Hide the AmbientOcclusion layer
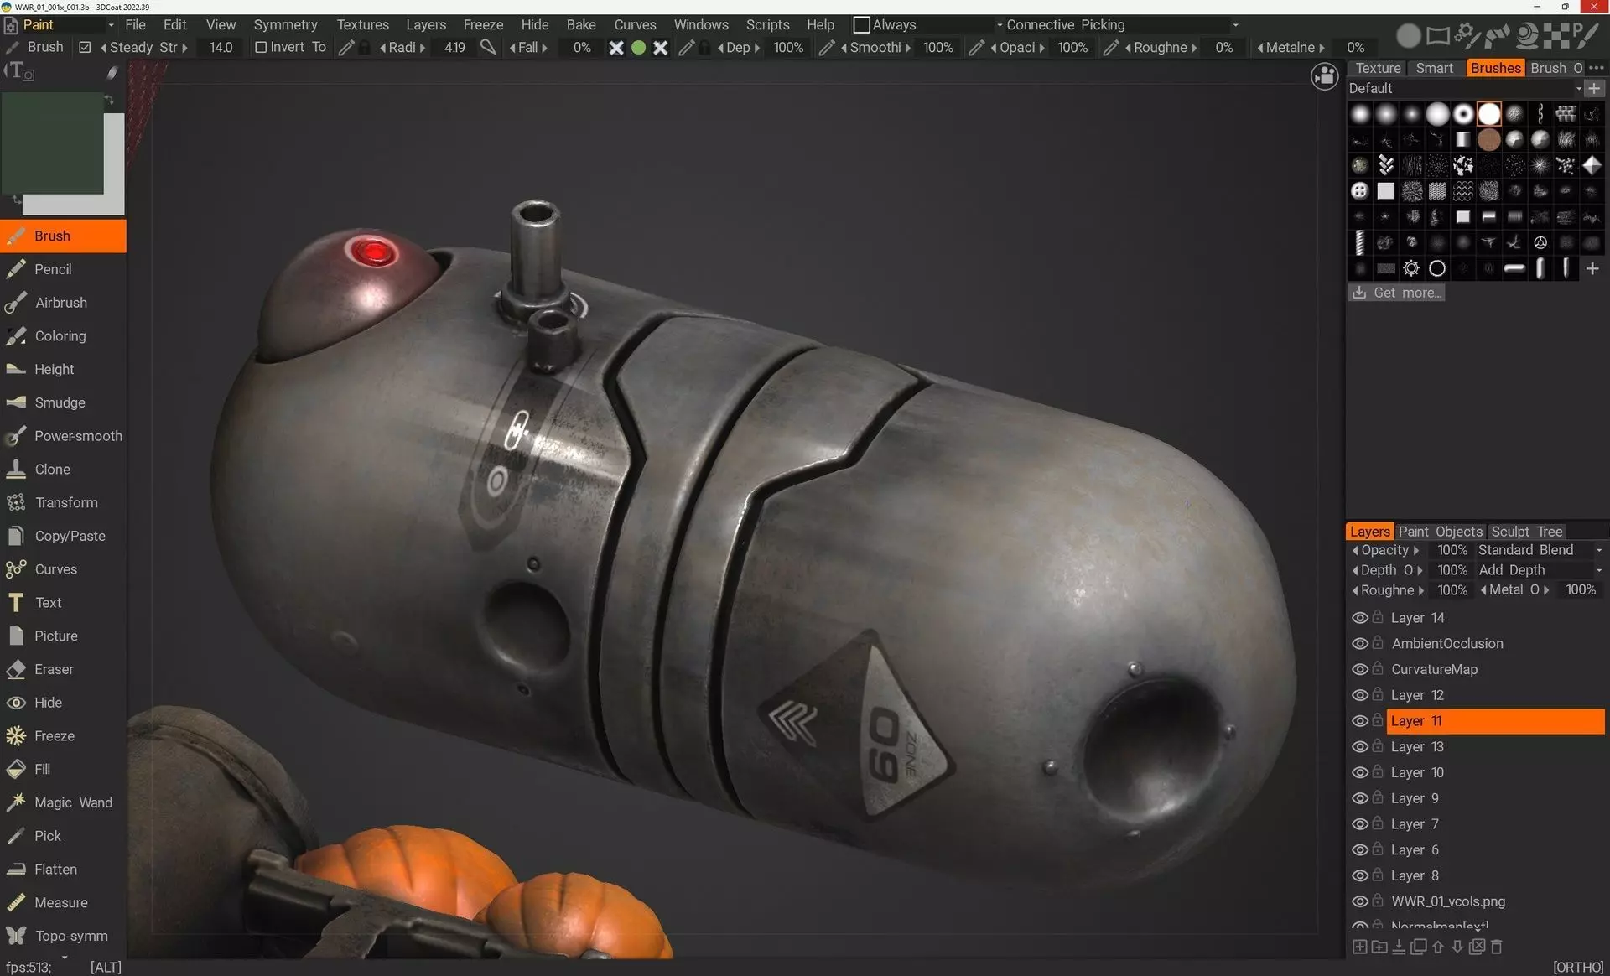 coord(1359,644)
